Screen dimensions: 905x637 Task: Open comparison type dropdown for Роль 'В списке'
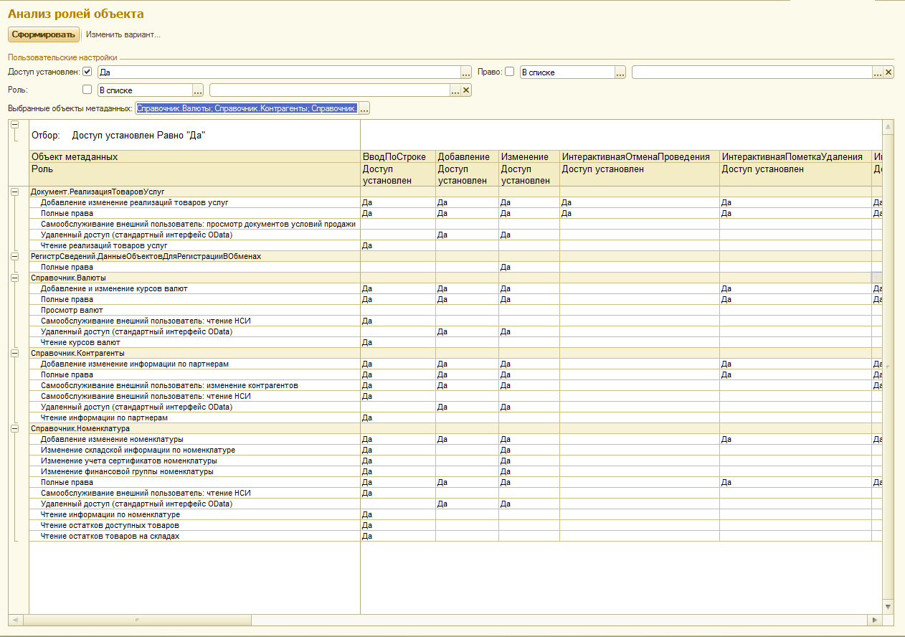click(x=198, y=90)
